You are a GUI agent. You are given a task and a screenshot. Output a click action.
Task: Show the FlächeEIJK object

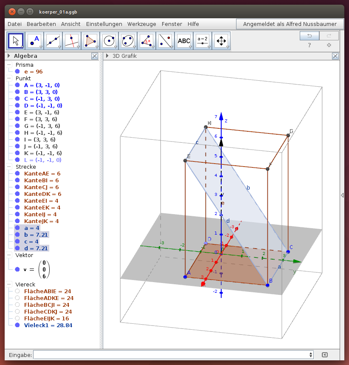(17, 318)
